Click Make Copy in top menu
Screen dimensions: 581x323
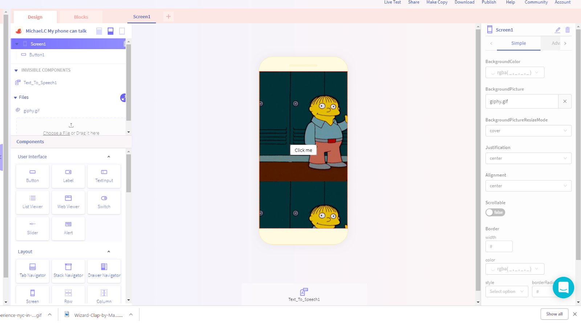click(437, 2)
